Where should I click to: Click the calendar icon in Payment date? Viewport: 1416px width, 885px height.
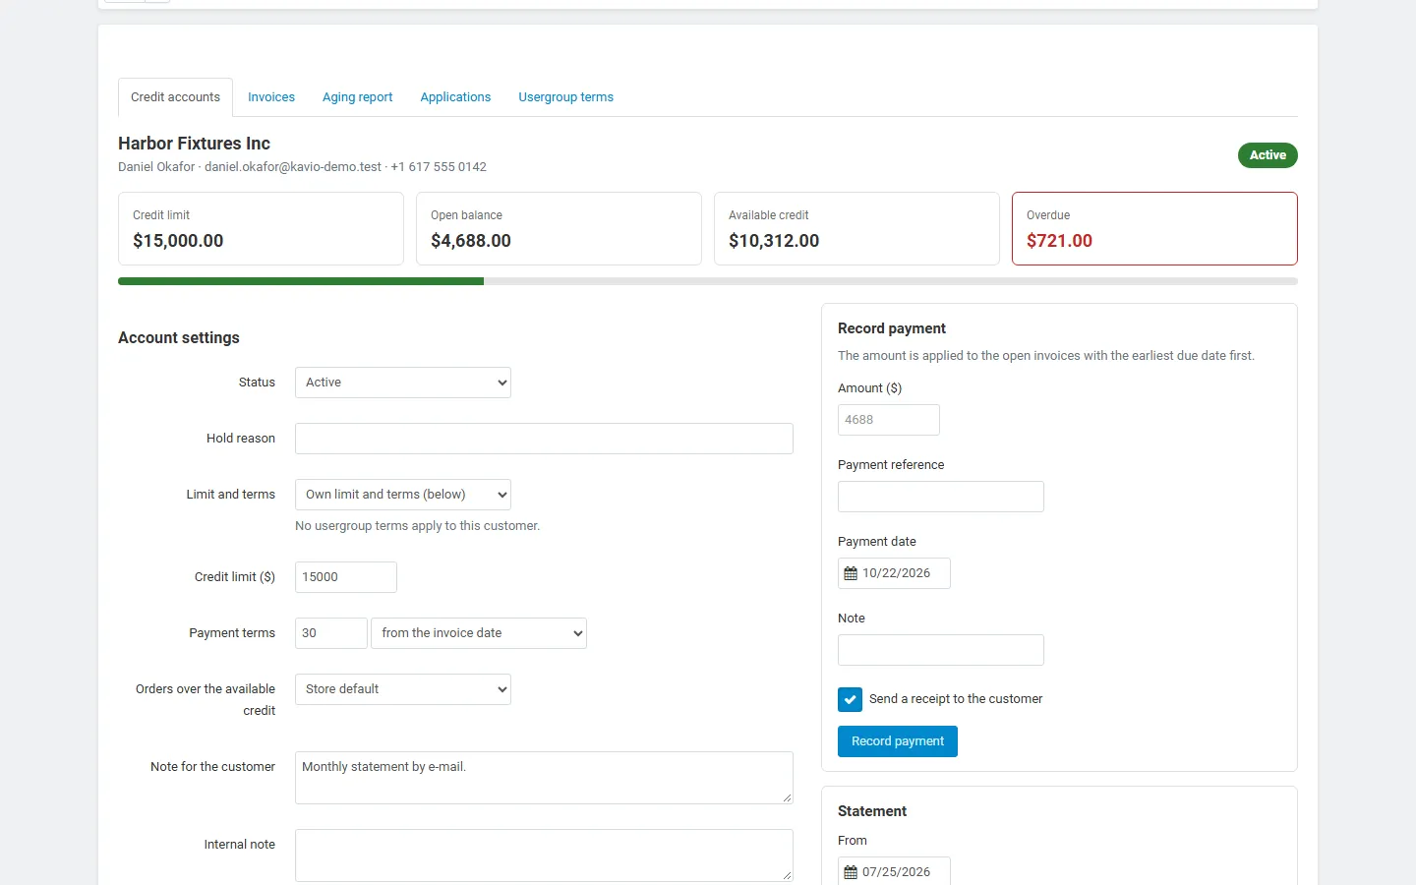851,573
